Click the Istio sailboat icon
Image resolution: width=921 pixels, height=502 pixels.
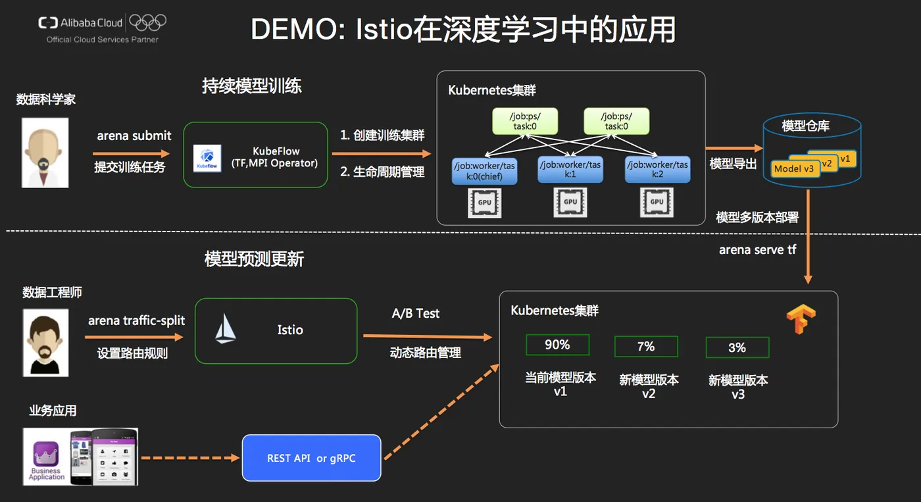226,328
